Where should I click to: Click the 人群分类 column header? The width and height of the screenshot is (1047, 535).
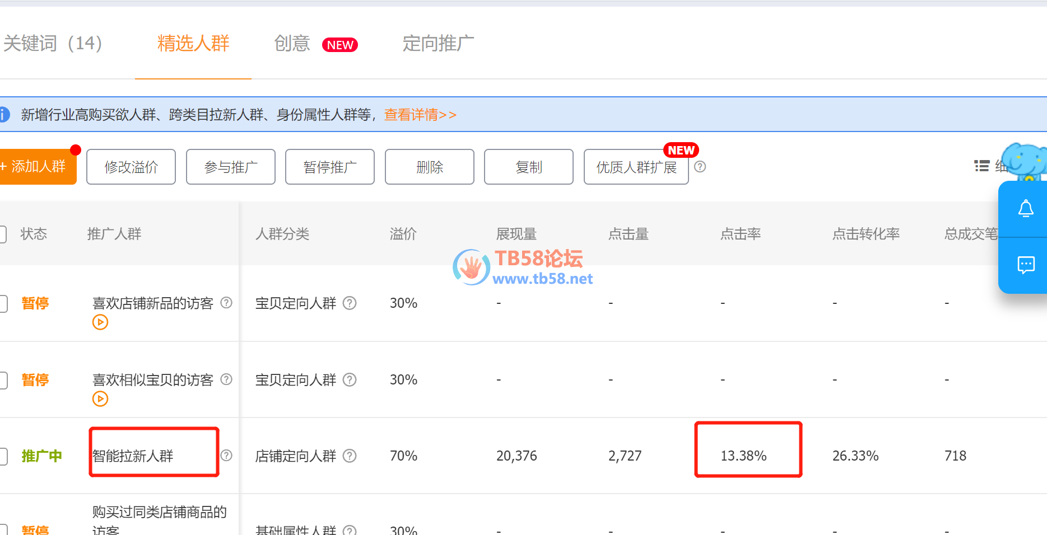click(x=282, y=234)
